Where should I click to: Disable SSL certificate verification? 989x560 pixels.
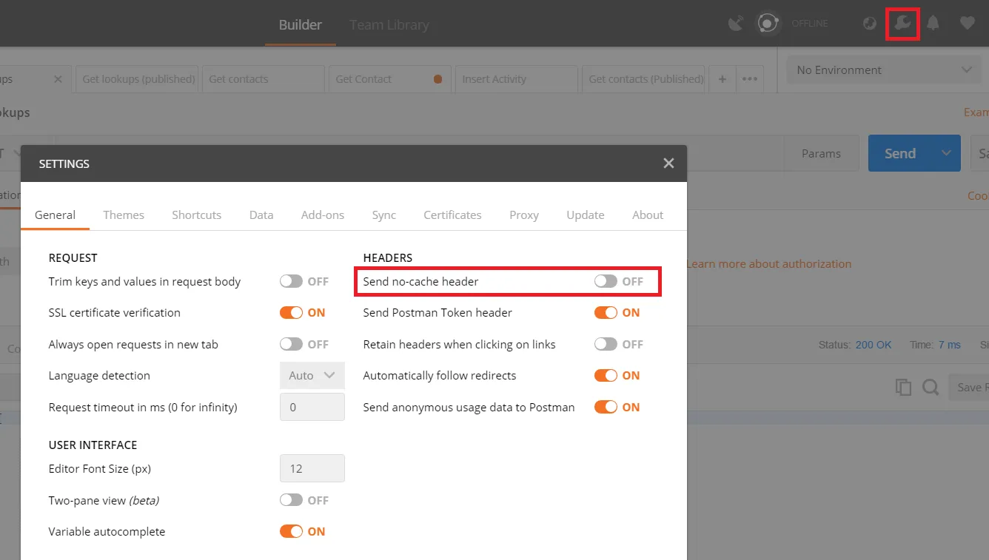291,312
